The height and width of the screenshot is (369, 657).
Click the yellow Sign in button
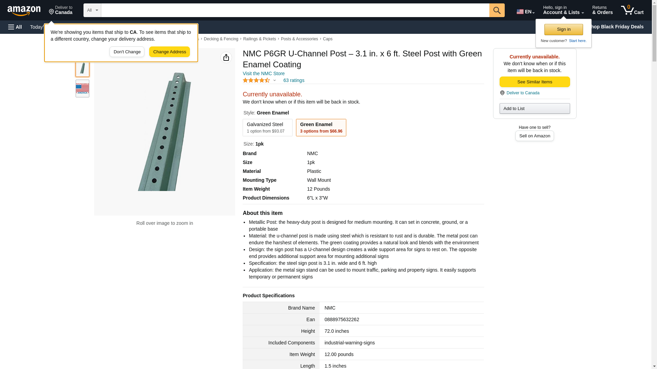564,29
